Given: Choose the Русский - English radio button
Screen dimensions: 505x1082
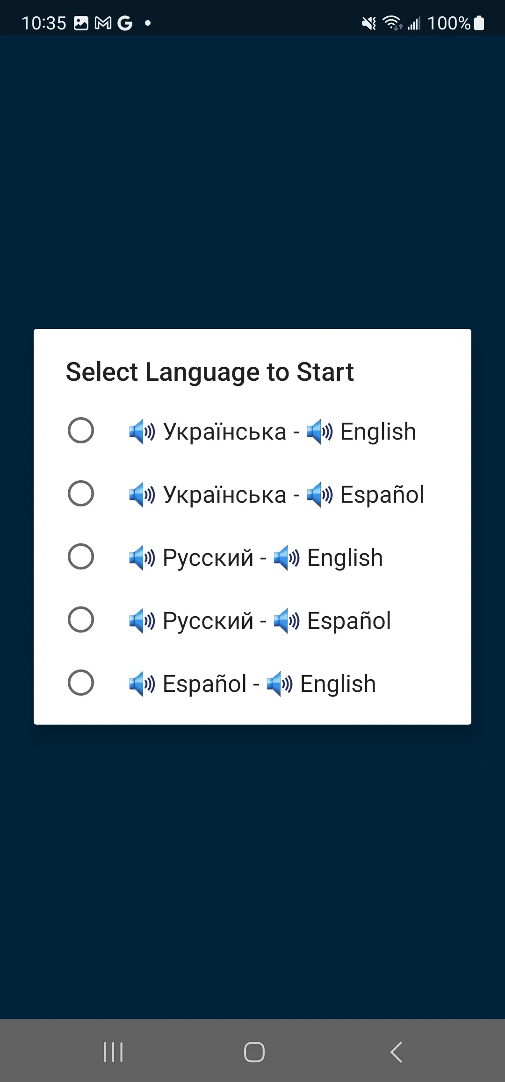Looking at the screenshot, I should tap(81, 556).
